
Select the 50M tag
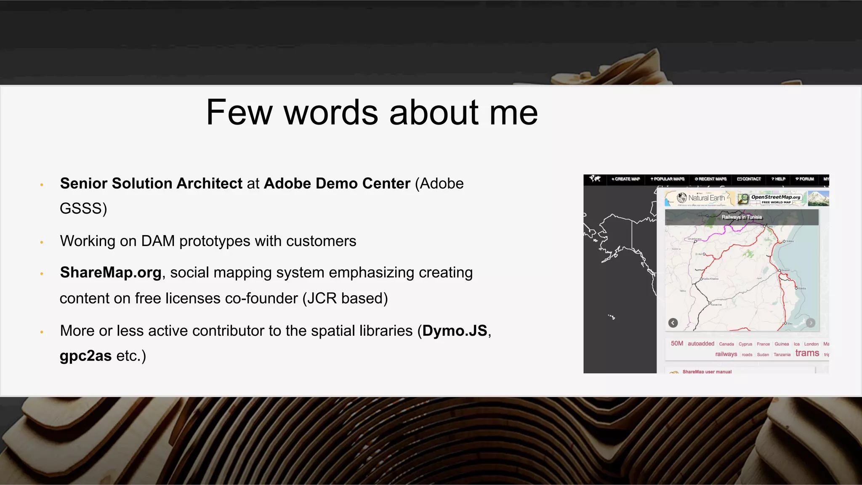point(677,344)
